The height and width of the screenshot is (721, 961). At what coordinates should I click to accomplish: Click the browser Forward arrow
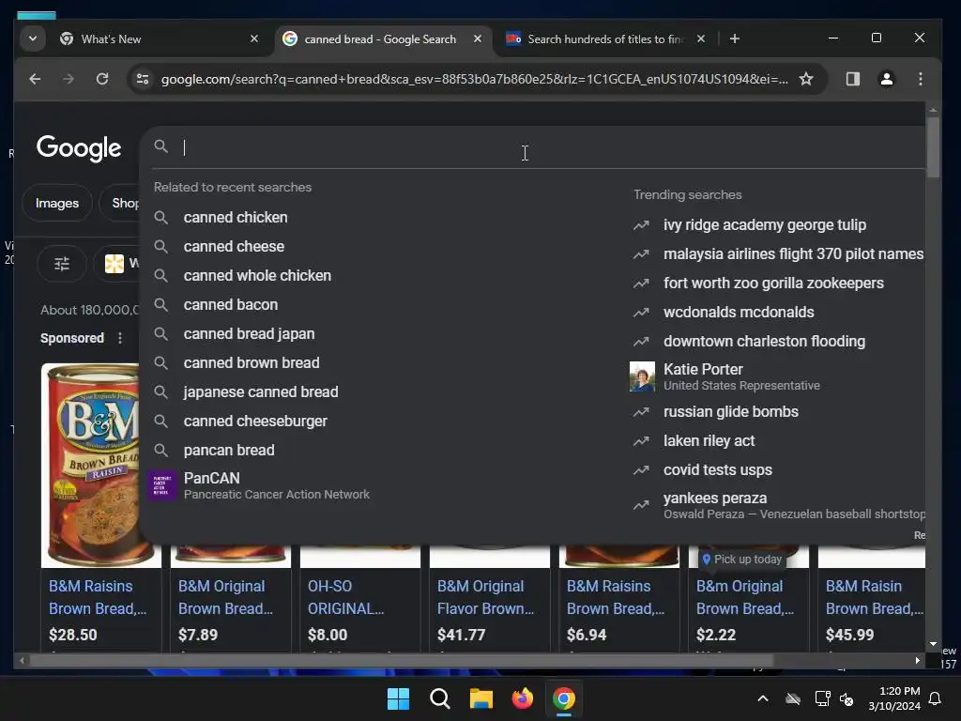(x=68, y=79)
